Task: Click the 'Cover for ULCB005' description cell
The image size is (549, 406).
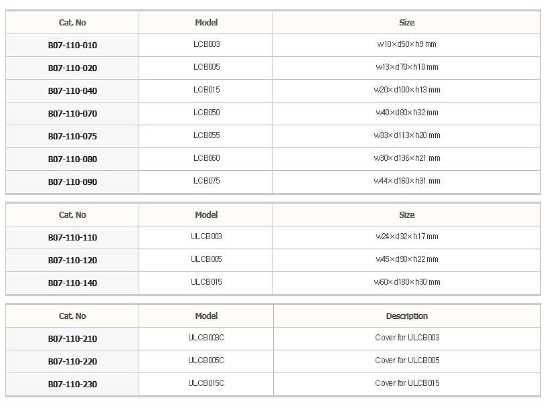Action: click(x=406, y=360)
